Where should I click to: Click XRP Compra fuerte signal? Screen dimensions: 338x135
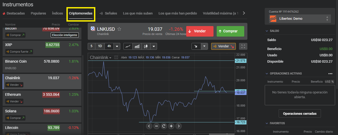(x=19, y=52)
